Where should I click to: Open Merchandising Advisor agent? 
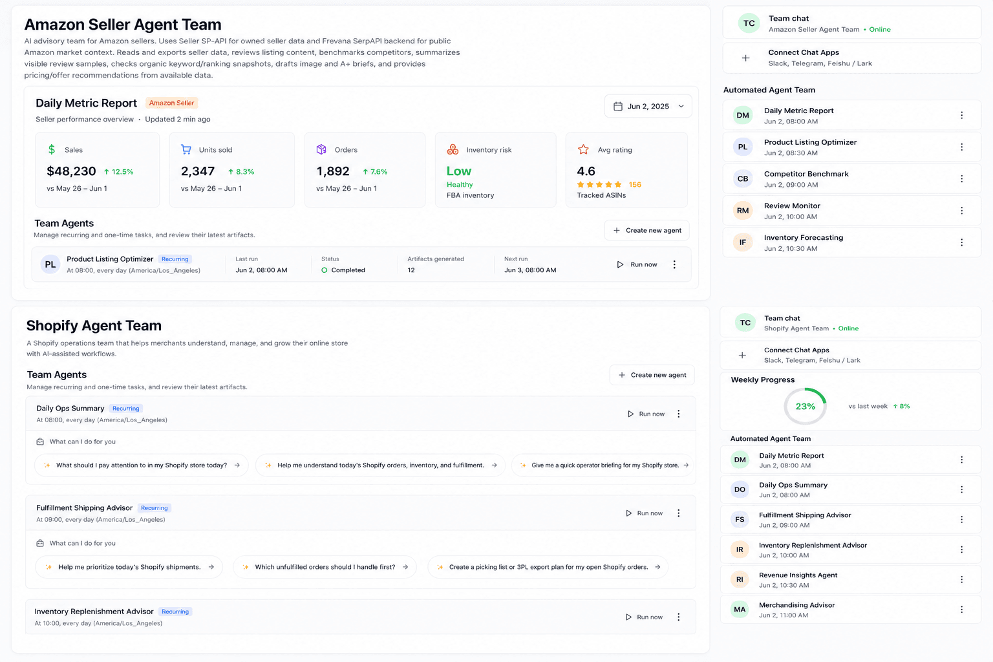click(850, 610)
